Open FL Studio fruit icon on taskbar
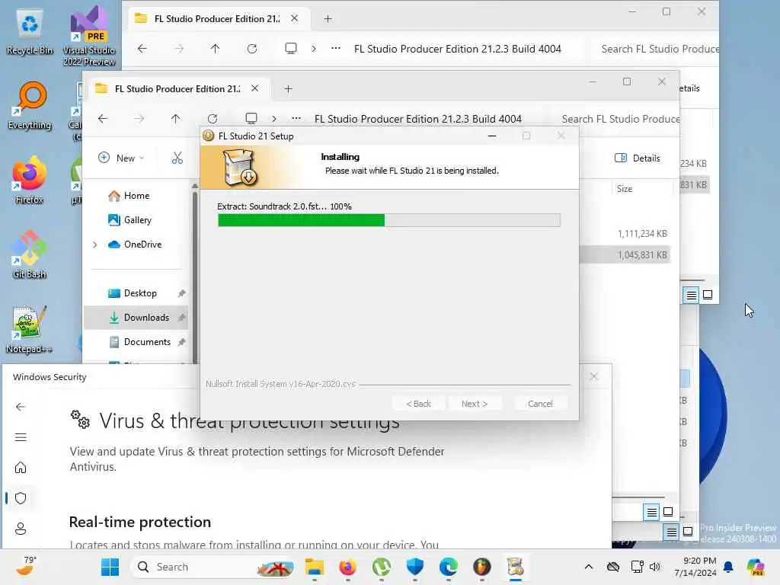This screenshot has width=780, height=585. coord(482,567)
